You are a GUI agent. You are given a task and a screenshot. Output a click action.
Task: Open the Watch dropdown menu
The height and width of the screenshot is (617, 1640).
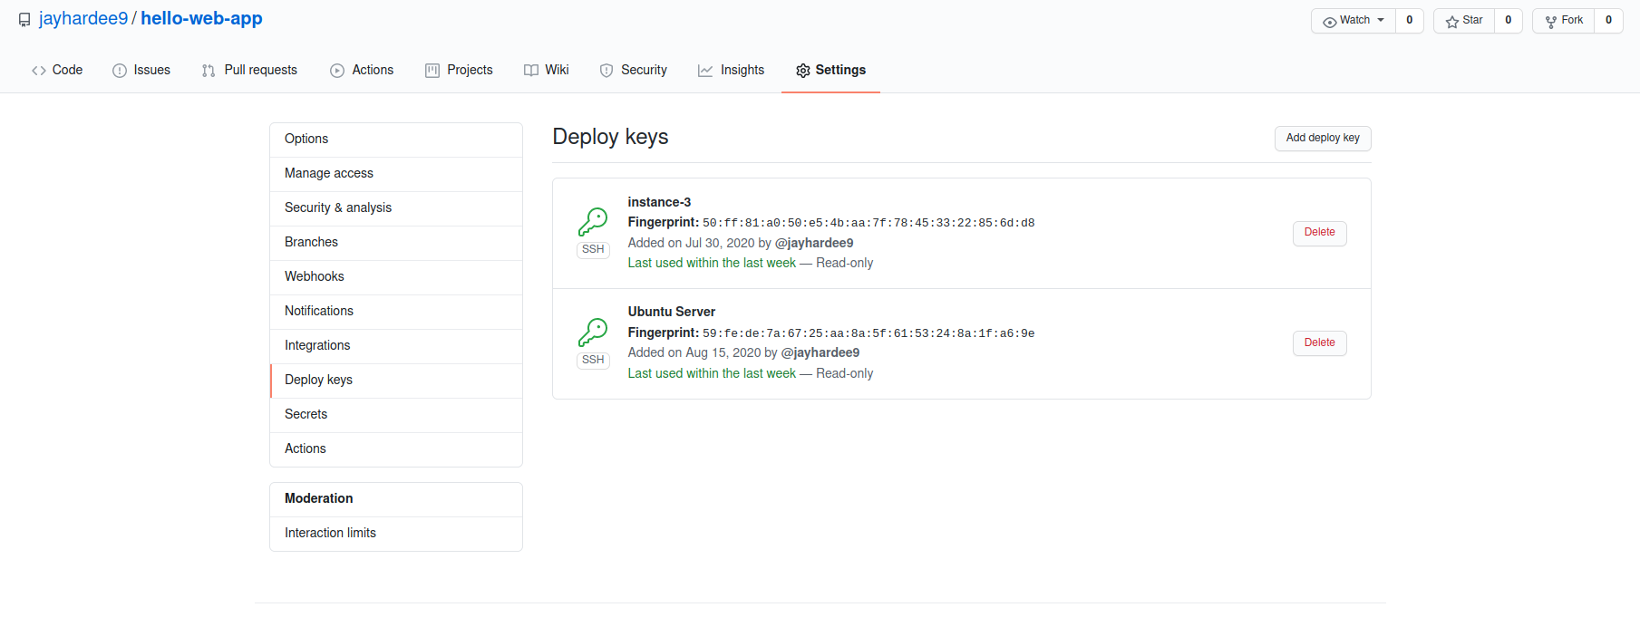pos(1354,21)
